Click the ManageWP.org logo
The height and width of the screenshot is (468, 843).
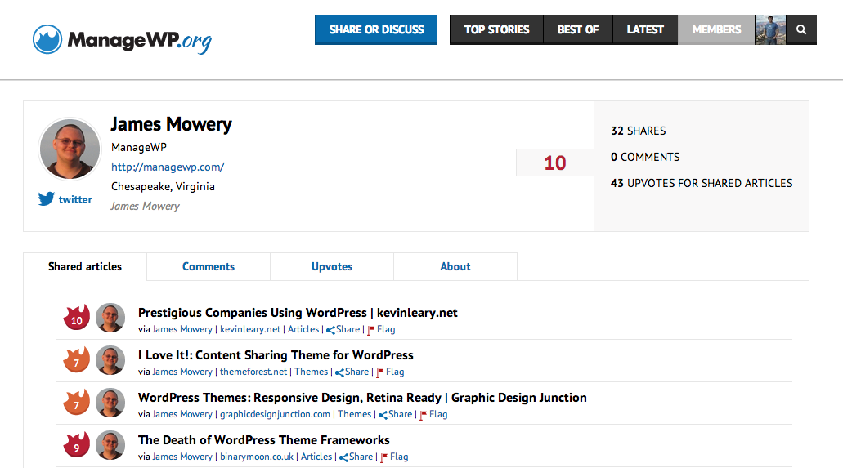pos(122,39)
